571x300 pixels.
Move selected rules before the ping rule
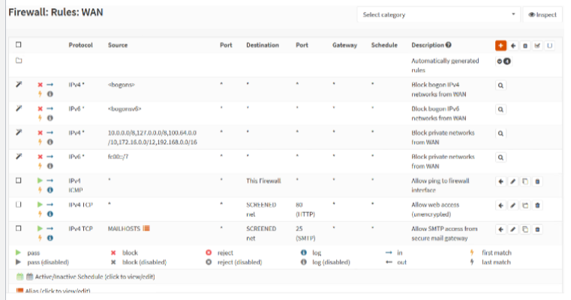[500, 181]
